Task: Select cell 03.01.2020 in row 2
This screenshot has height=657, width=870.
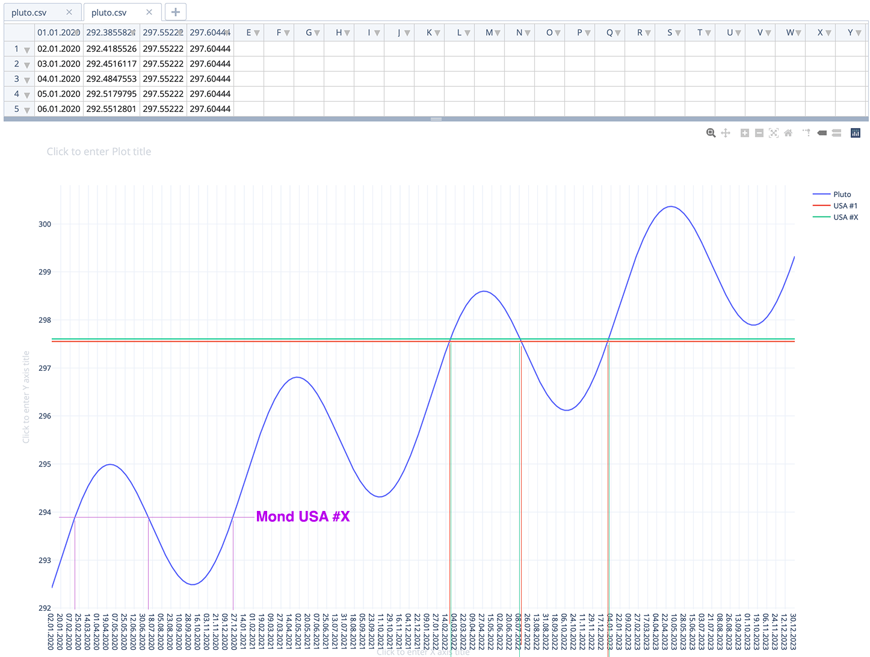Action: coord(59,64)
